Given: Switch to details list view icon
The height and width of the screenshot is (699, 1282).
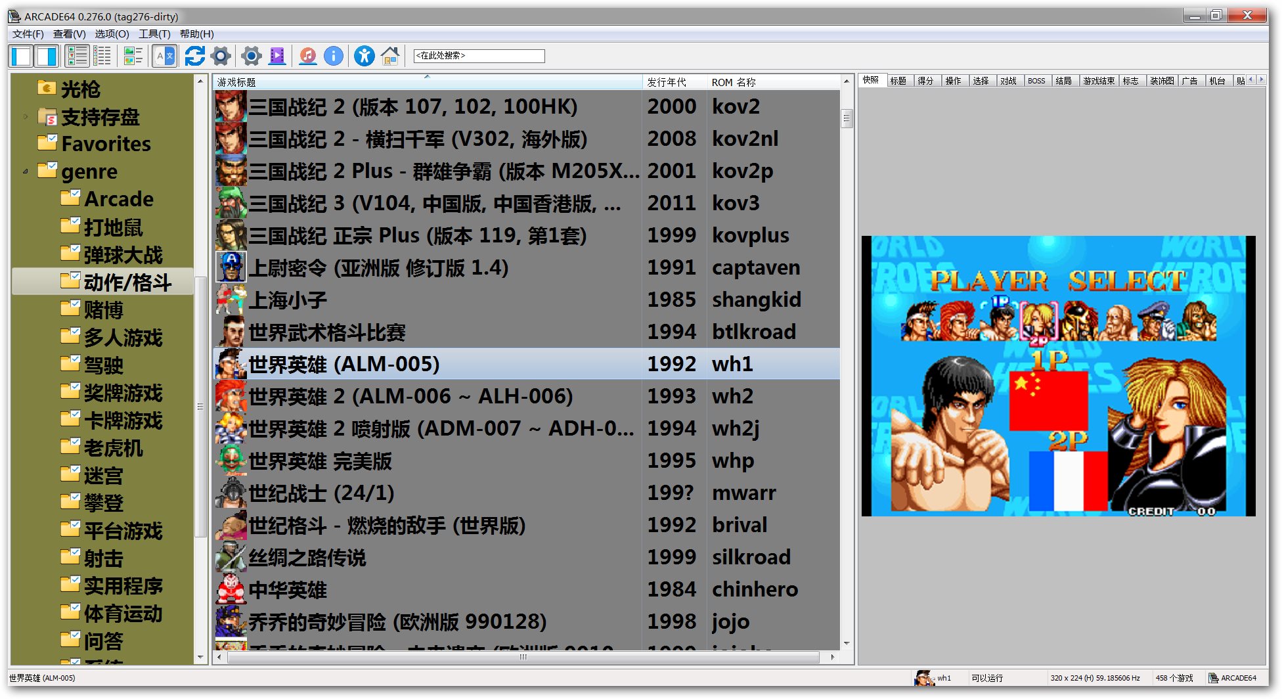Looking at the screenshot, I should coord(77,56).
